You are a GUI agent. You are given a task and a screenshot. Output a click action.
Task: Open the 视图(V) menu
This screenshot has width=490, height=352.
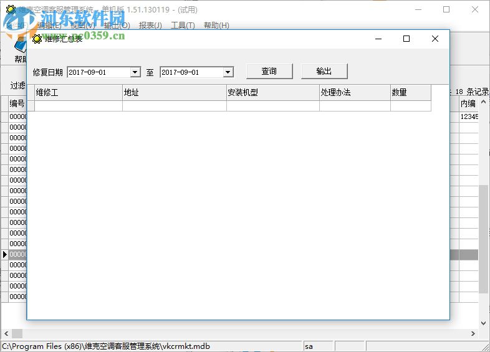tap(83, 26)
